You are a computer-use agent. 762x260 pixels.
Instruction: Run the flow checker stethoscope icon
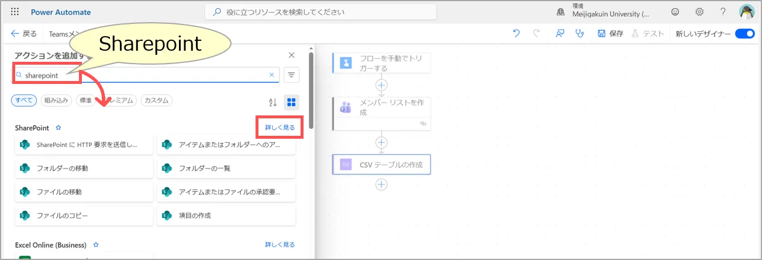coord(580,34)
